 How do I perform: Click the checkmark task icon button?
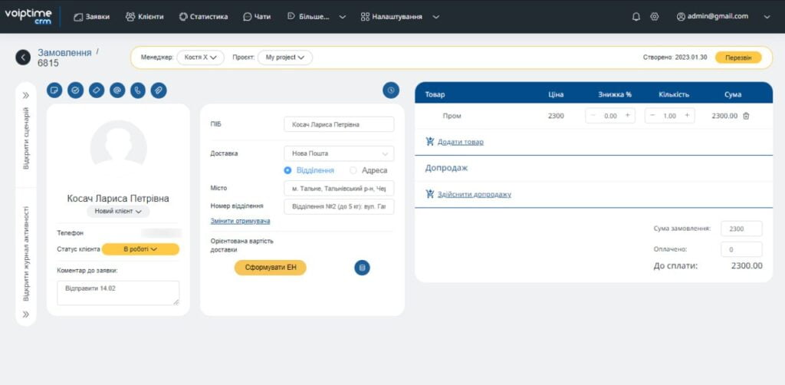point(76,90)
